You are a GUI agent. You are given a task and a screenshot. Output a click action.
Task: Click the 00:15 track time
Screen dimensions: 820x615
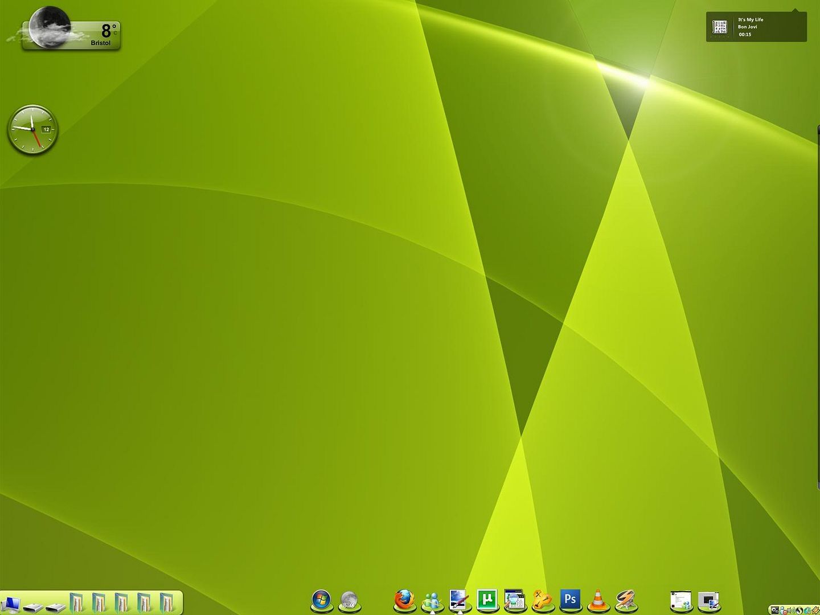(745, 34)
